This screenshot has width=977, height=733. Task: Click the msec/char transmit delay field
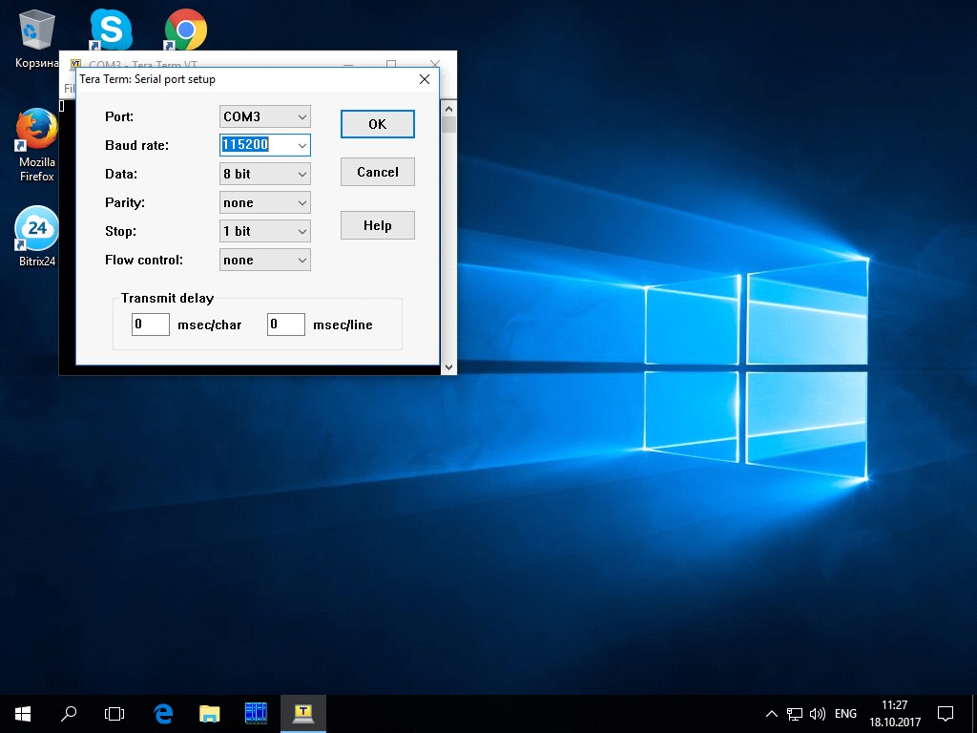(x=151, y=325)
